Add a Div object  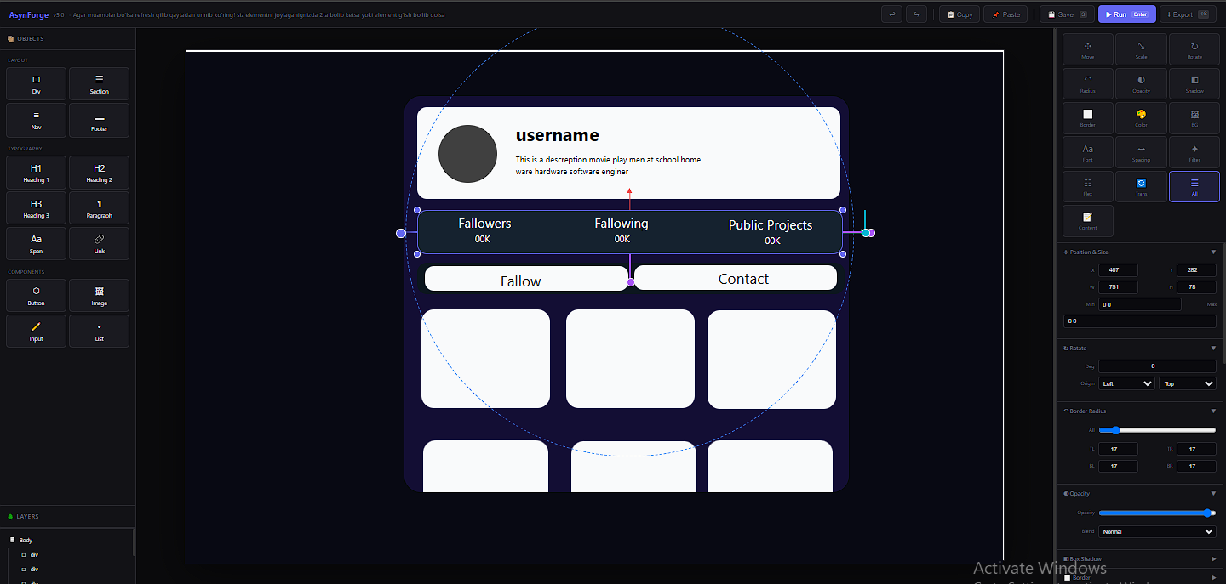pyautogui.click(x=36, y=84)
